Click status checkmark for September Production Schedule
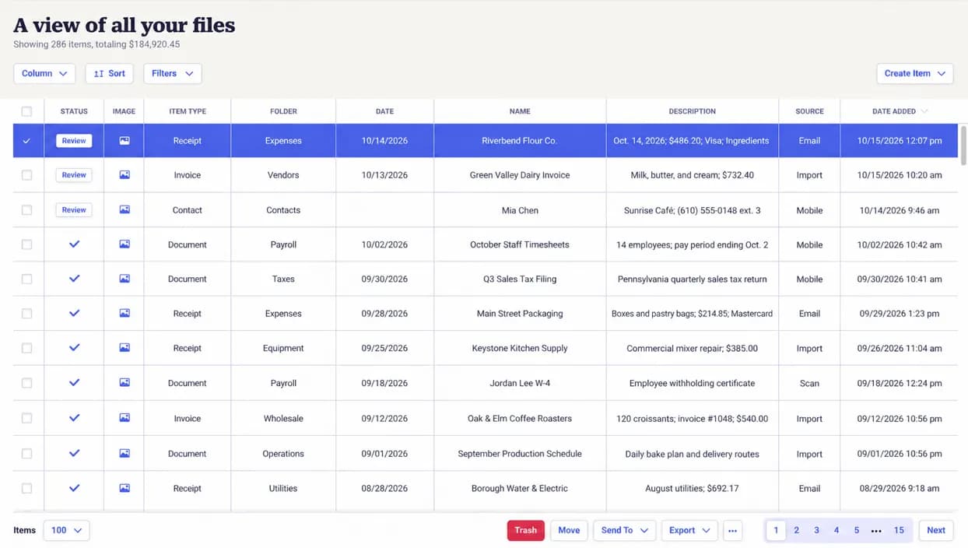The width and height of the screenshot is (968, 548). (x=74, y=453)
